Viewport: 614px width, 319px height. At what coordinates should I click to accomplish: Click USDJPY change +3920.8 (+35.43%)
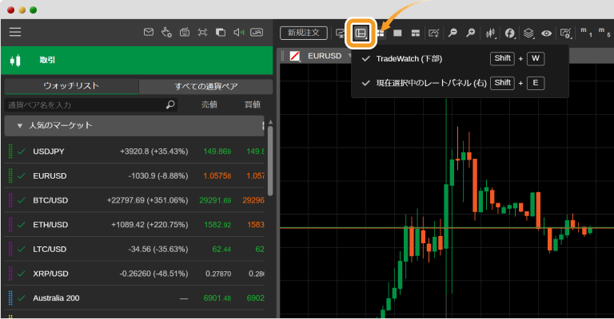pos(153,152)
